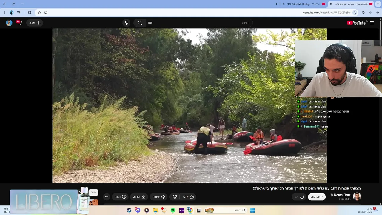Click the video player to pause

[x=190, y=105]
